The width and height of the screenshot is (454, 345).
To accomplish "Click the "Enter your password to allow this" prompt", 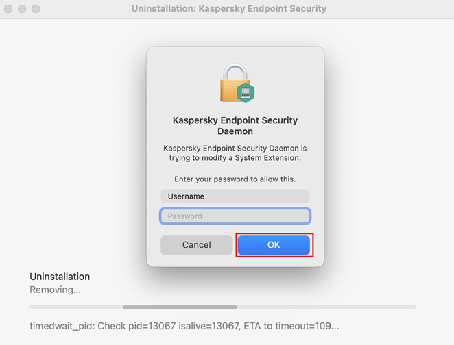I will pos(235,179).
